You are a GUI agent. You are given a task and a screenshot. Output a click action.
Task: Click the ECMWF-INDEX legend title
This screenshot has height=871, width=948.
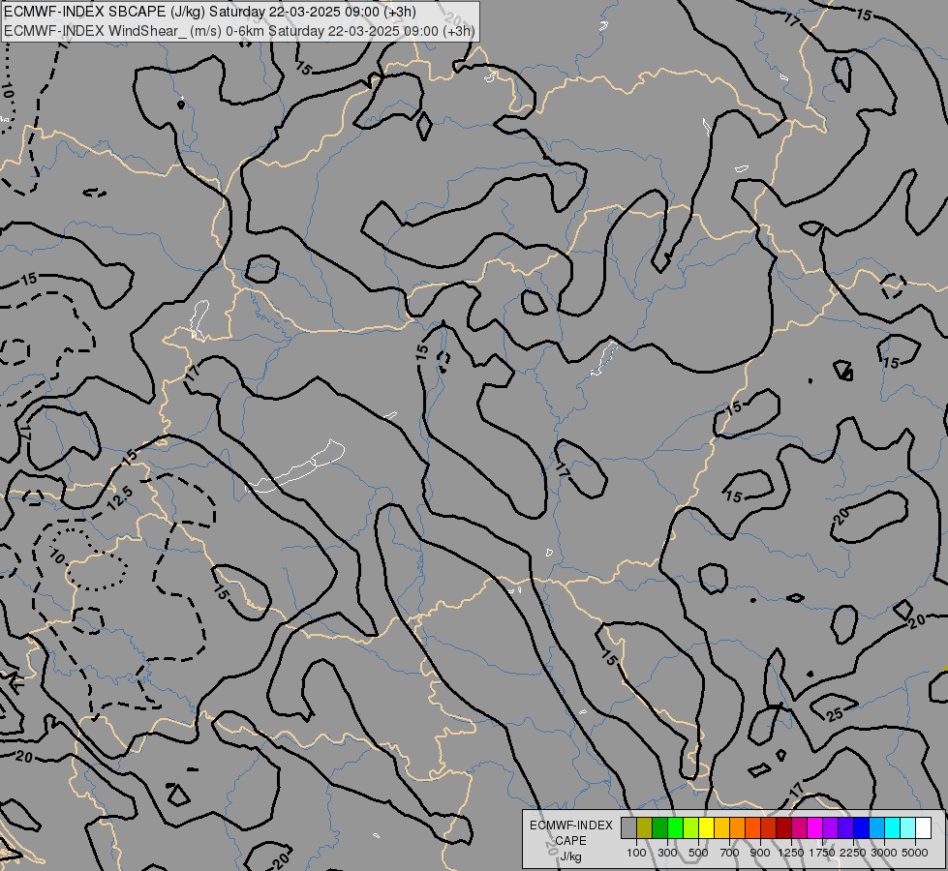coord(571,826)
